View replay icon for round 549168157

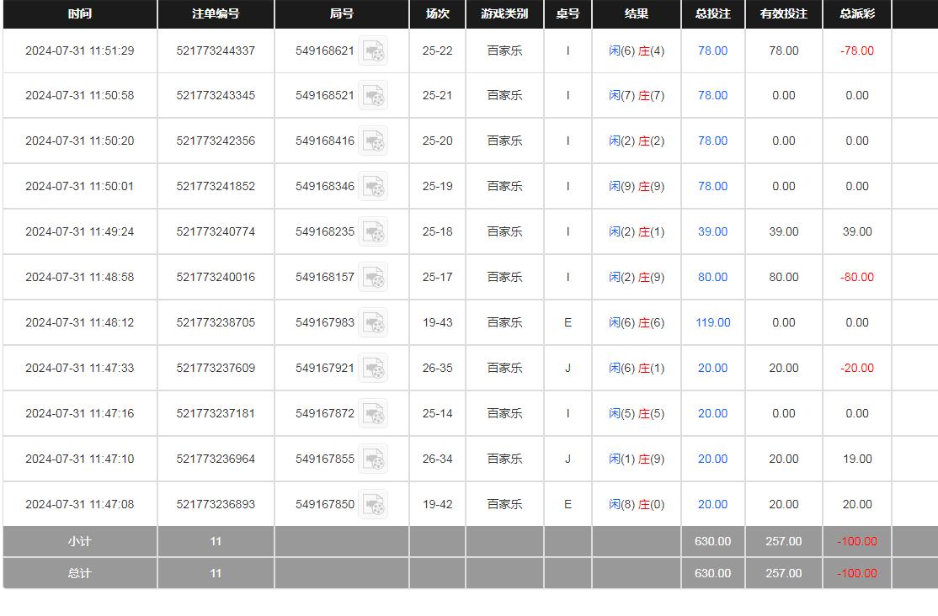(x=373, y=278)
